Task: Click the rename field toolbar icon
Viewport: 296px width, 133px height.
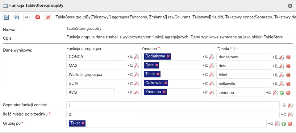Action: coord(27,17)
